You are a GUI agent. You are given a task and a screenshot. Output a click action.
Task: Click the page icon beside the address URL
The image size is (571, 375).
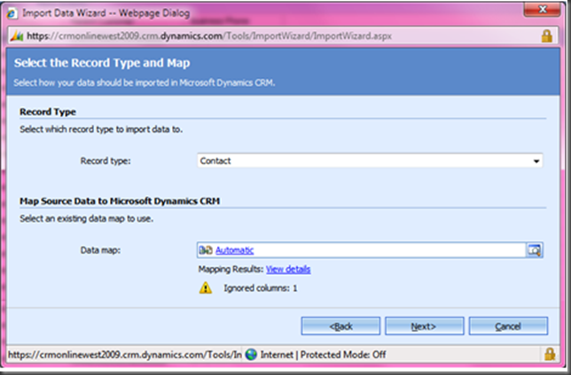point(20,35)
